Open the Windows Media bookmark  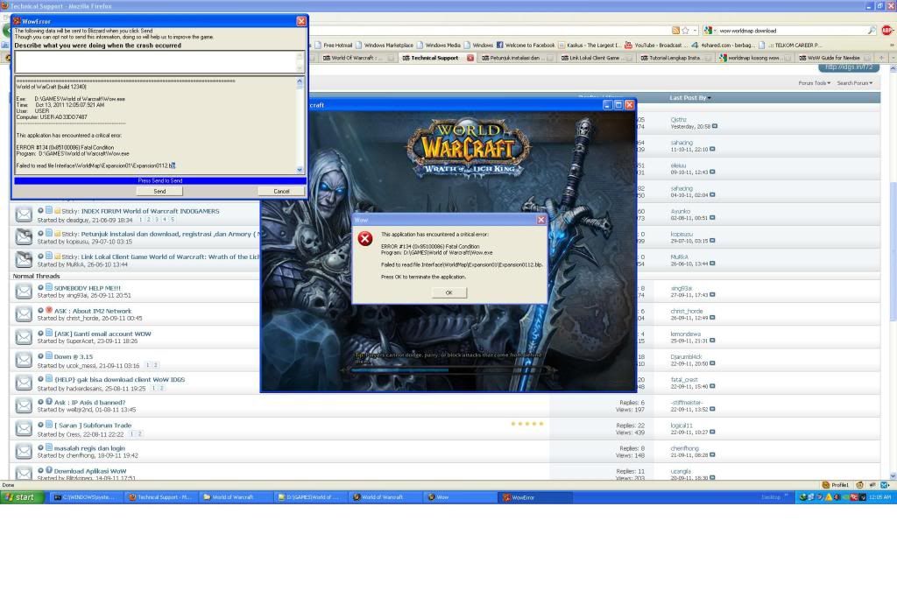point(438,45)
